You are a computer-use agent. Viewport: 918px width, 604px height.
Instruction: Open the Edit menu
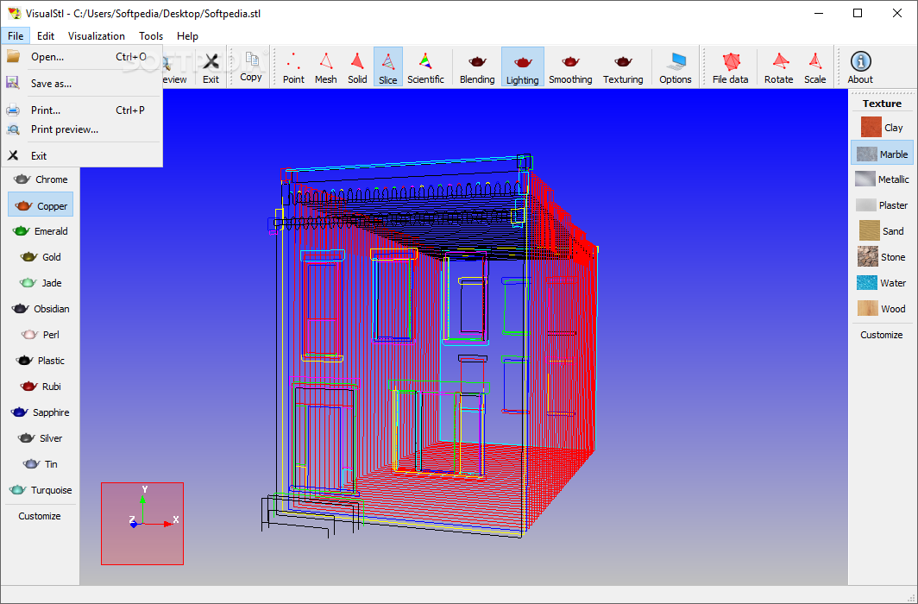(x=46, y=35)
